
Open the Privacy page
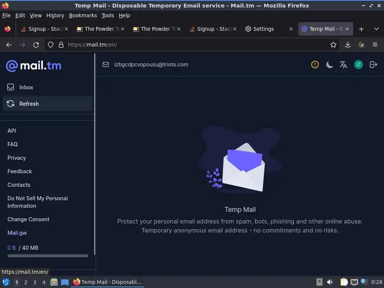(x=16, y=158)
